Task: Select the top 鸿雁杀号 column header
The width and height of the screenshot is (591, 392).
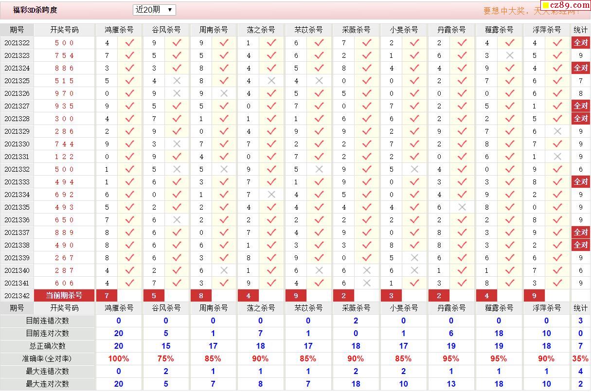Action: click(x=119, y=30)
